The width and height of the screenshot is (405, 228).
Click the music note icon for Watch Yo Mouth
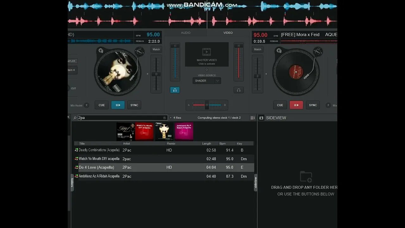click(76, 159)
